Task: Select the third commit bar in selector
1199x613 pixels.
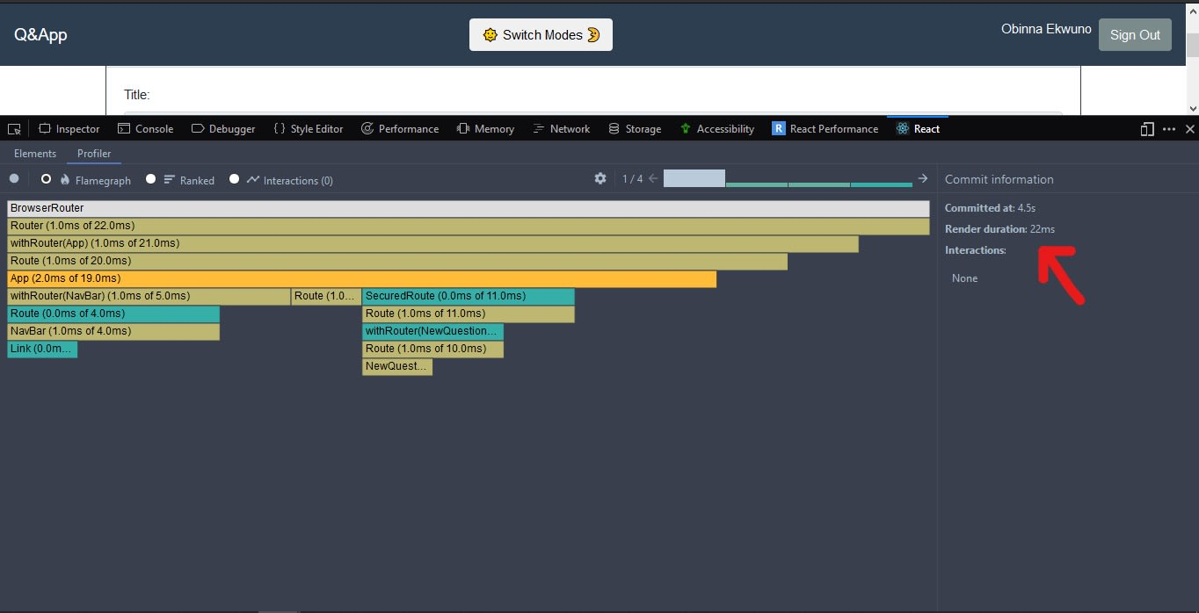Action: point(819,184)
